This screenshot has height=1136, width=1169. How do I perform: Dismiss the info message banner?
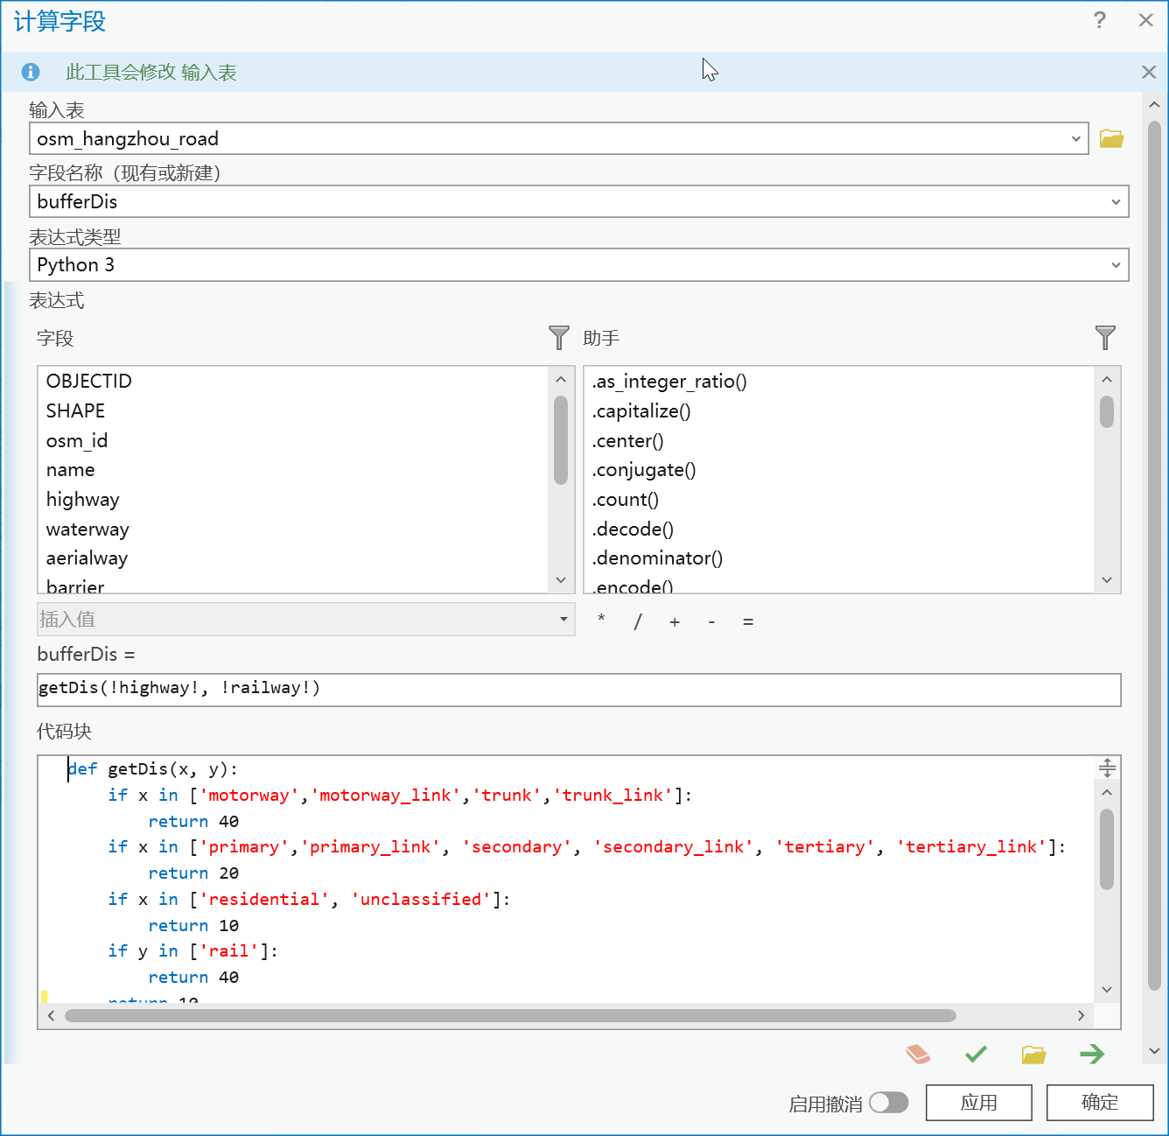click(1149, 72)
